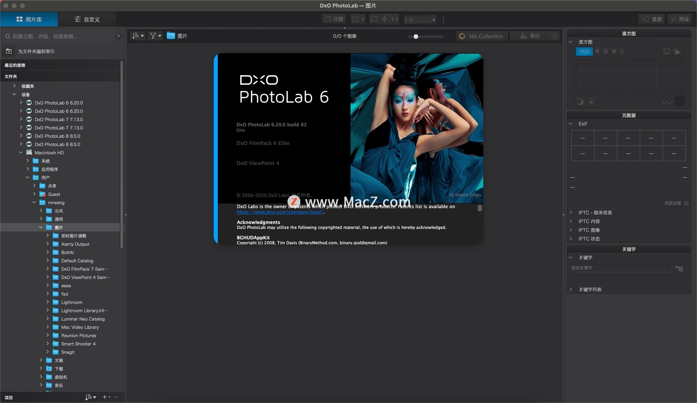Toggle the R histogram channel
Screen dimensions: 697x403
(597, 52)
